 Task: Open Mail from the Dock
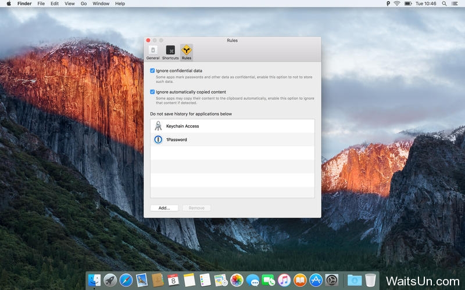(x=142, y=280)
